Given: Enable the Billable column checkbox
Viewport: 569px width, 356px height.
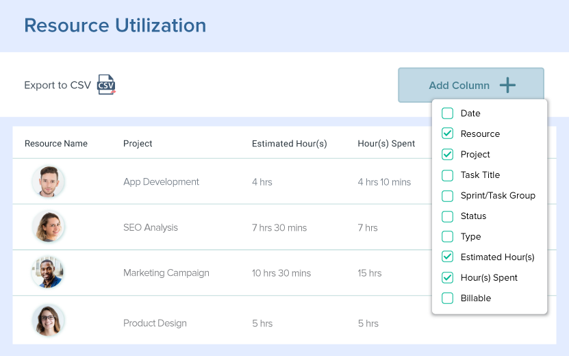Looking at the screenshot, I should click(447, 298).
